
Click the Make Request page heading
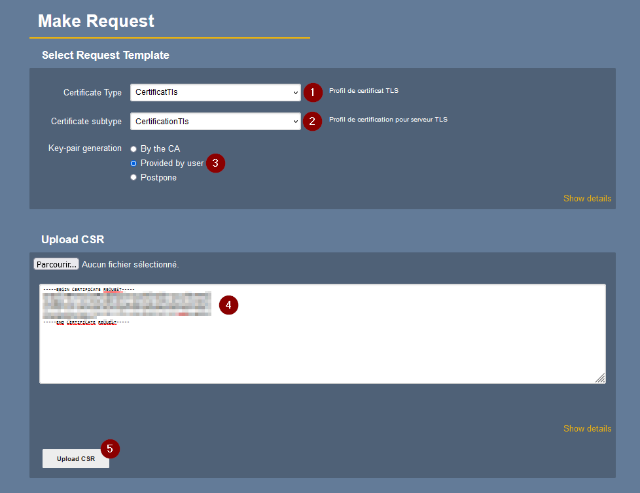click(x=96, y=21)
